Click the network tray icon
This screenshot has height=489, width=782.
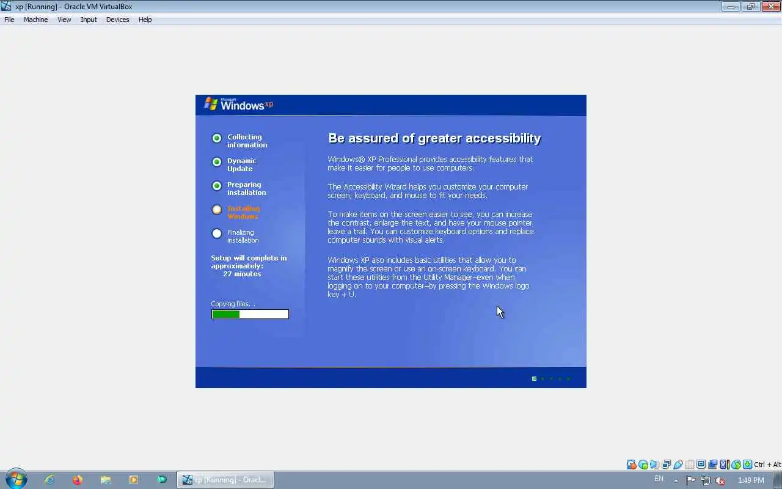click(x=706, y=480)
